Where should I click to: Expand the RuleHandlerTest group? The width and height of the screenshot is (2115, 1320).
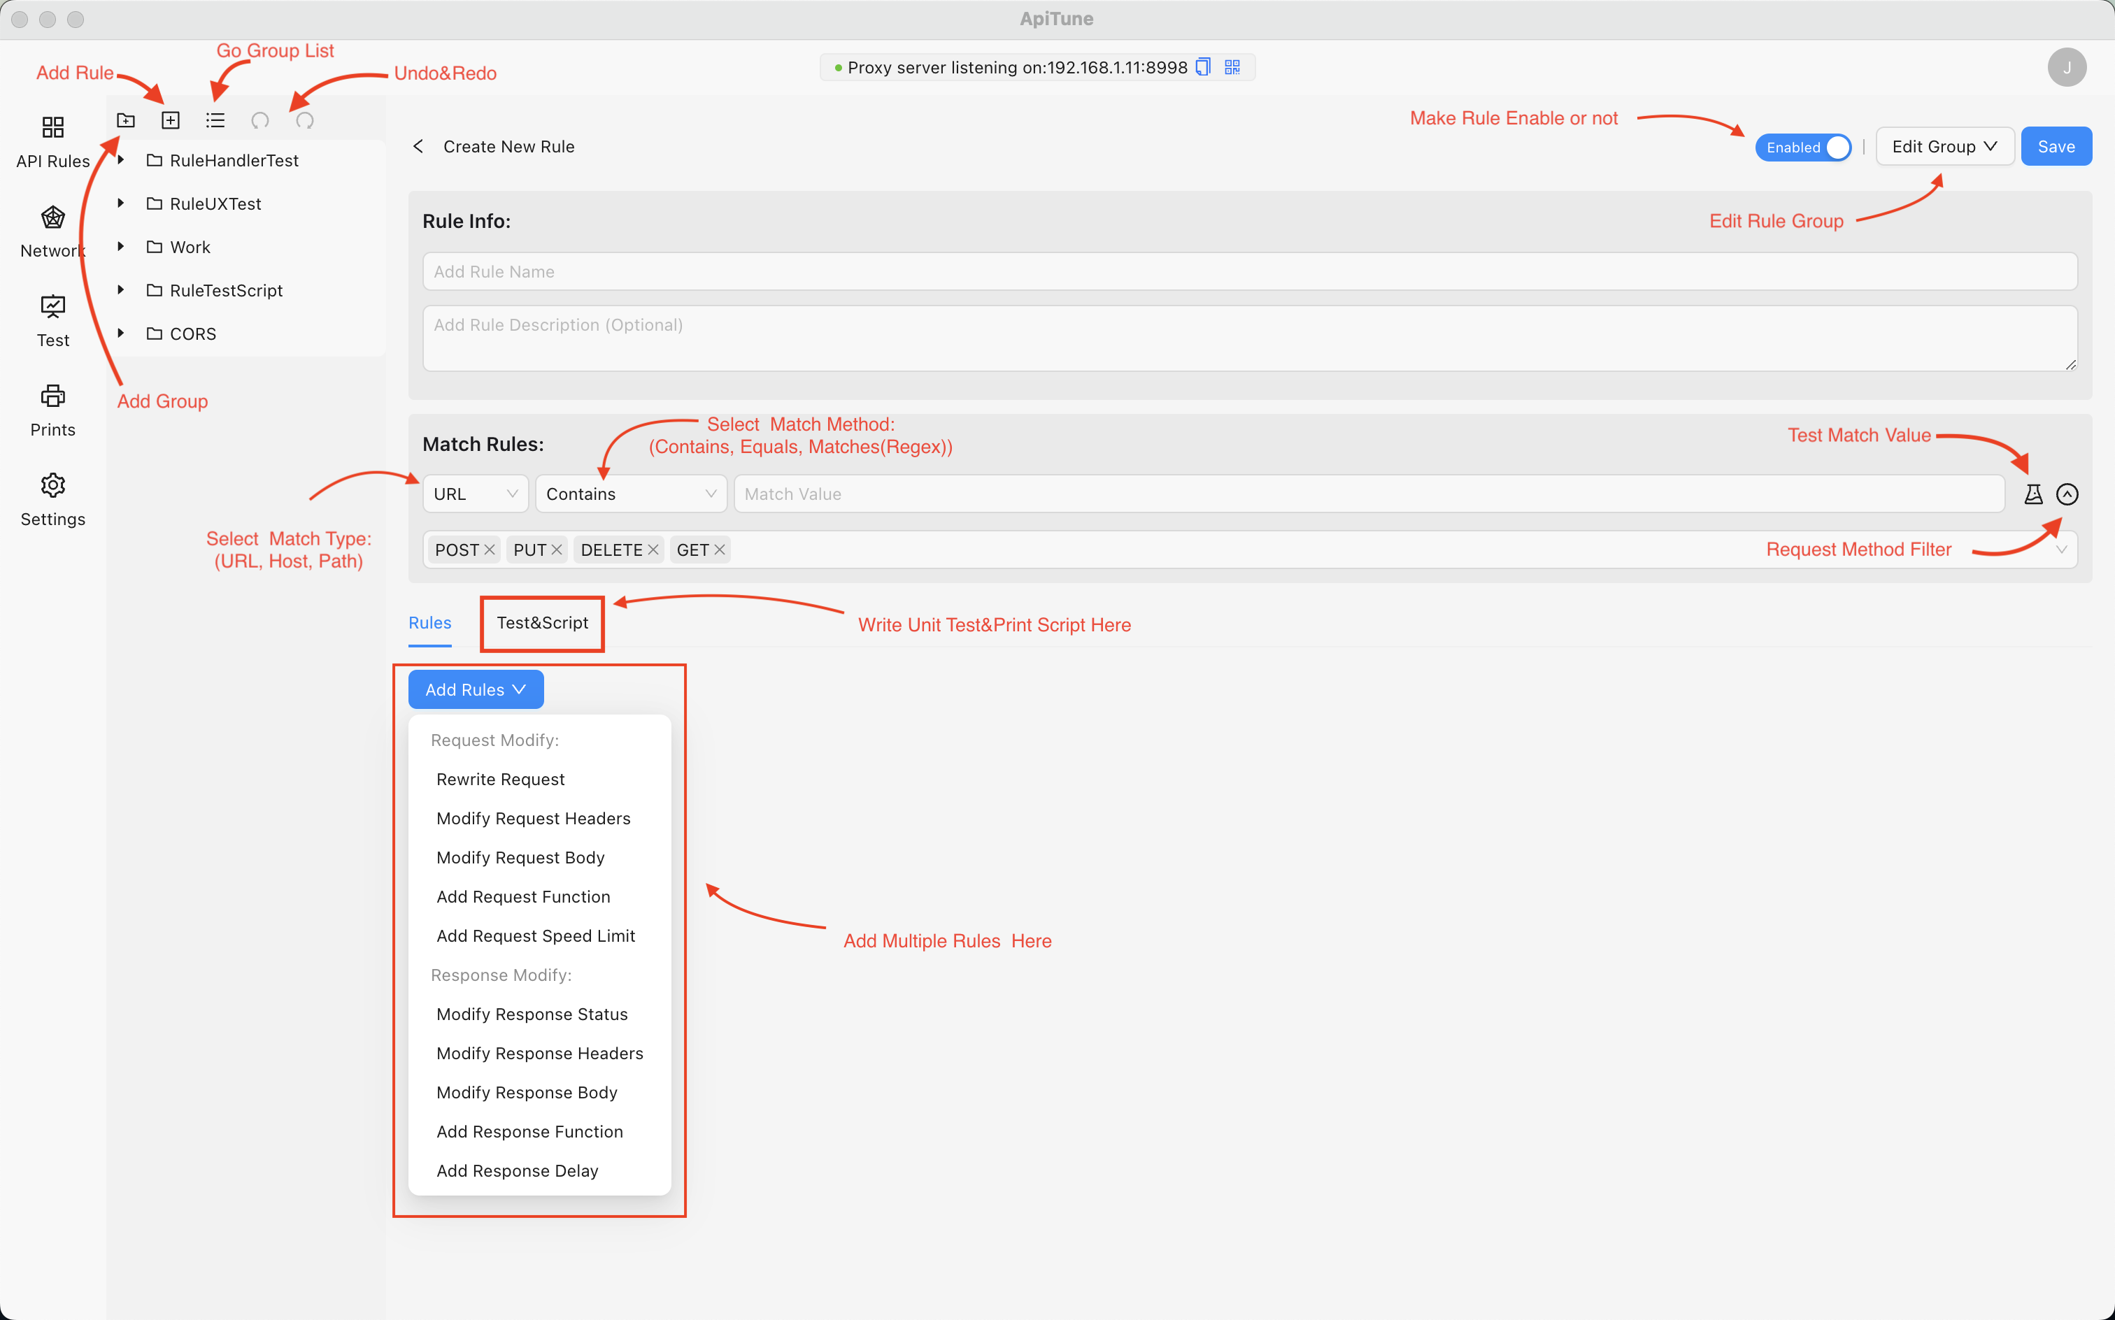tap(120, 160)
